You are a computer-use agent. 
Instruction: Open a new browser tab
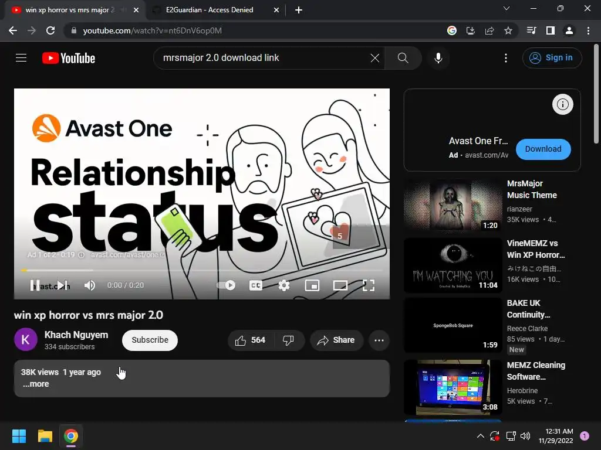point(299,10)
